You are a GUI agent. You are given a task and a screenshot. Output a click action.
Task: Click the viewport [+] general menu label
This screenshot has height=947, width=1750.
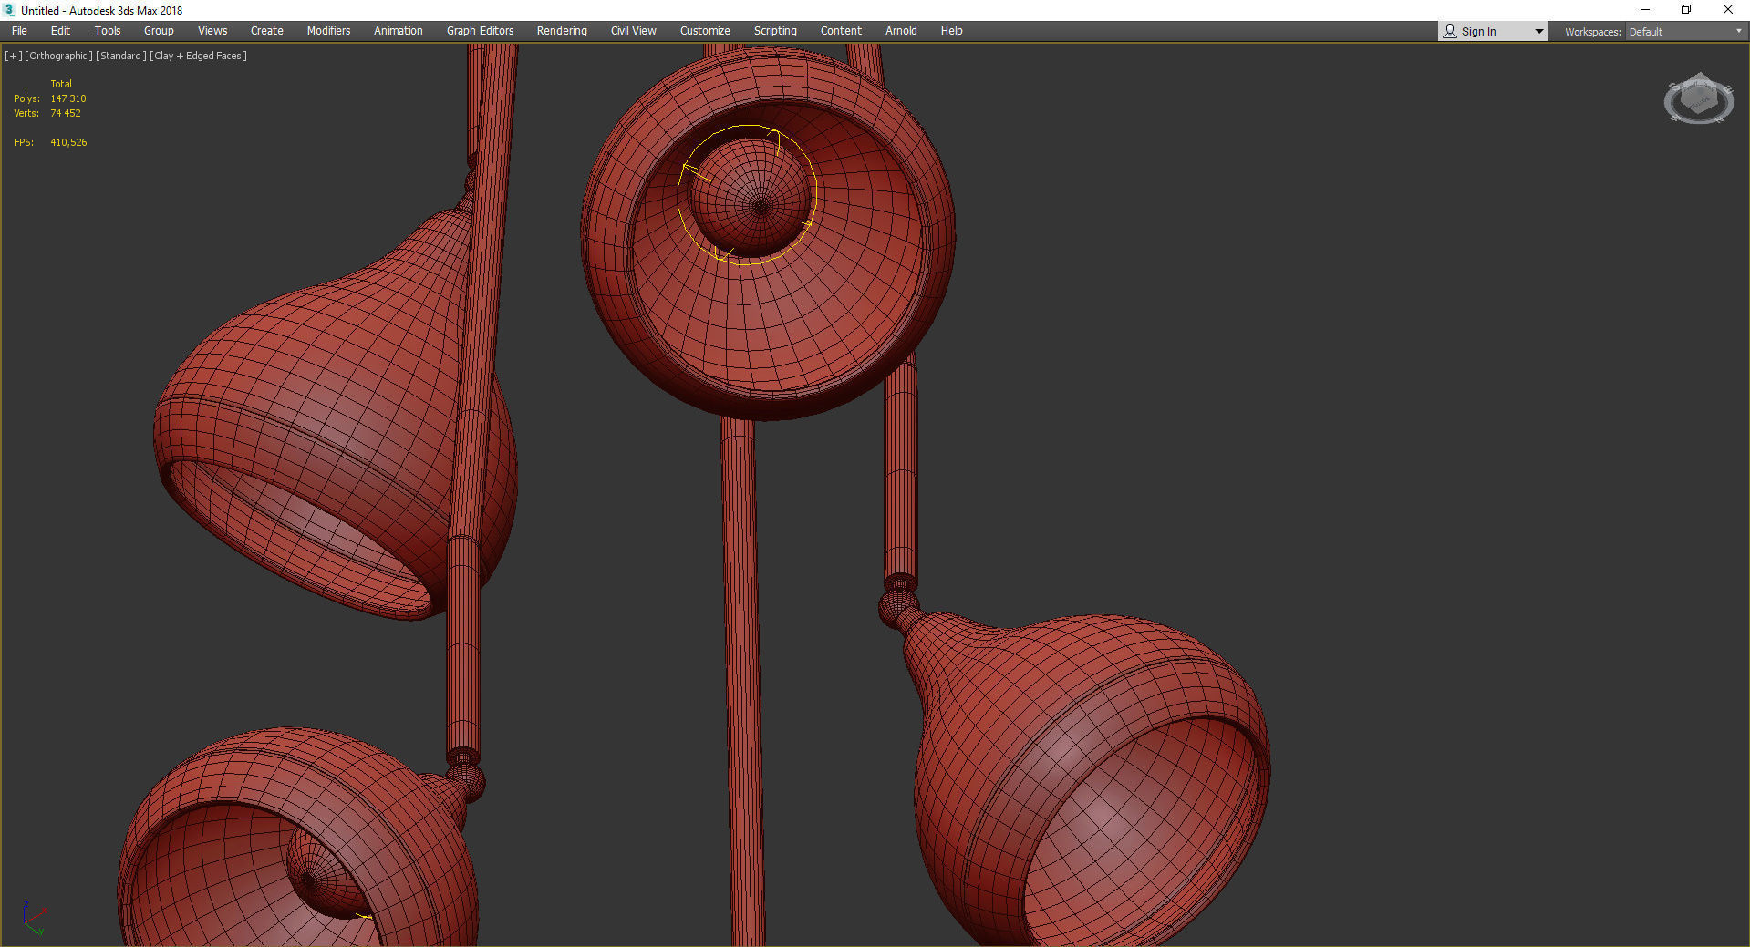tap(14, 56)
